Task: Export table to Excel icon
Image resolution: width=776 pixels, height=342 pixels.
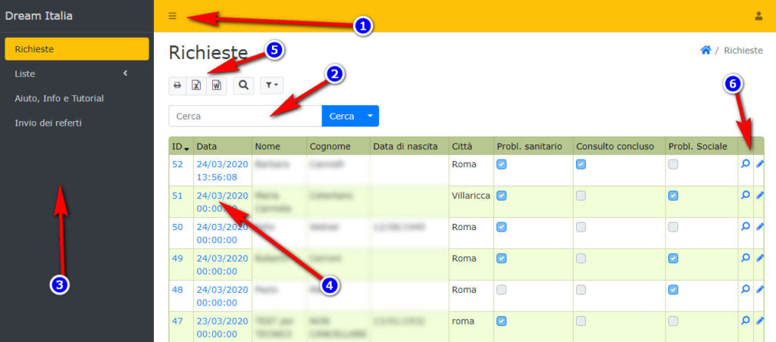Action: pyautogui.click(x=196, y=85)
